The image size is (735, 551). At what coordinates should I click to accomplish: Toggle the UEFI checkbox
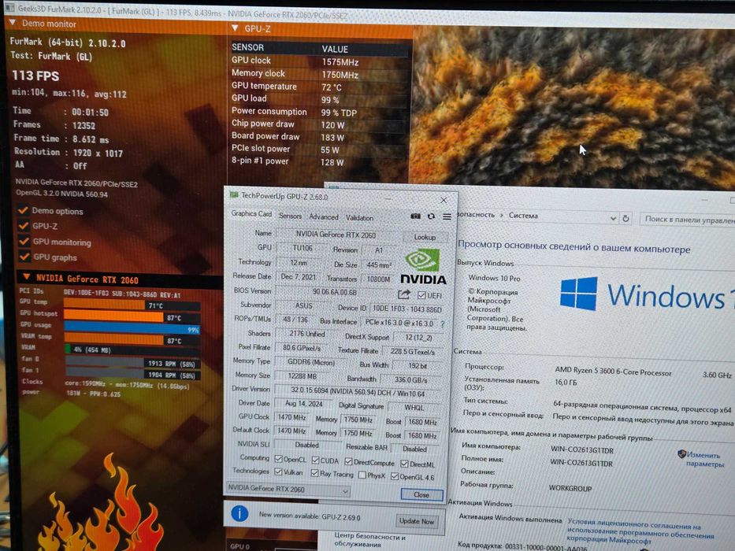[x=421, y=295]
